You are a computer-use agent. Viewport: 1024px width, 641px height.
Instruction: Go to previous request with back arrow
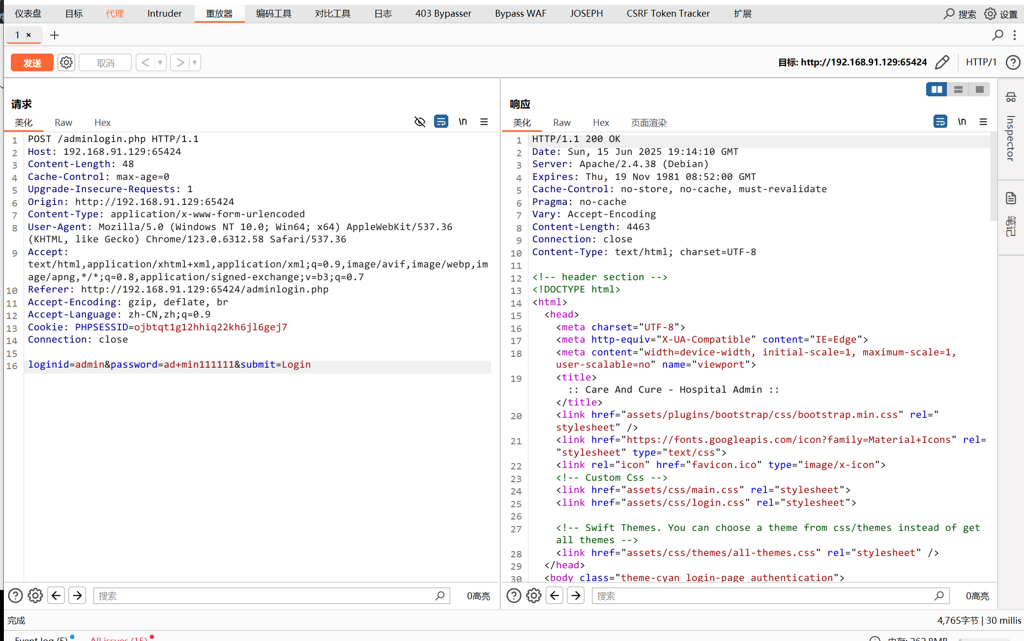tap(145, 62)
